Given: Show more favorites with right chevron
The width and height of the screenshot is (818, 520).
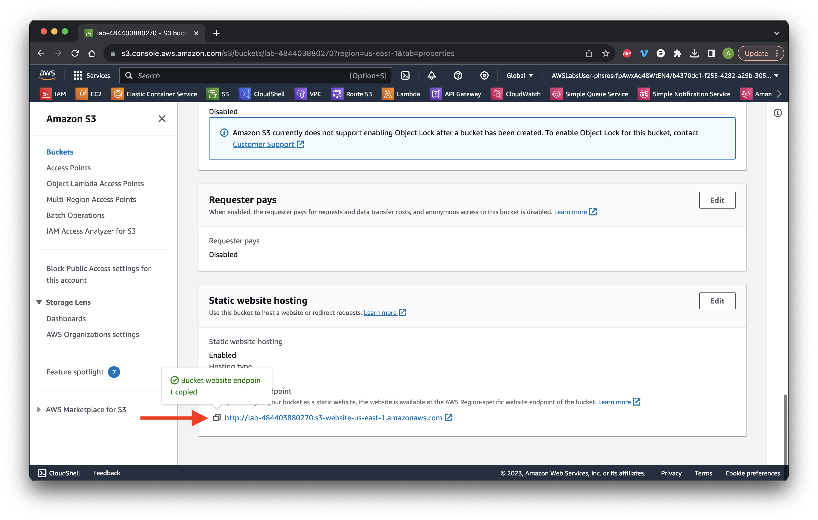Looking at the screenshot, I should click(x=779, y=94).
